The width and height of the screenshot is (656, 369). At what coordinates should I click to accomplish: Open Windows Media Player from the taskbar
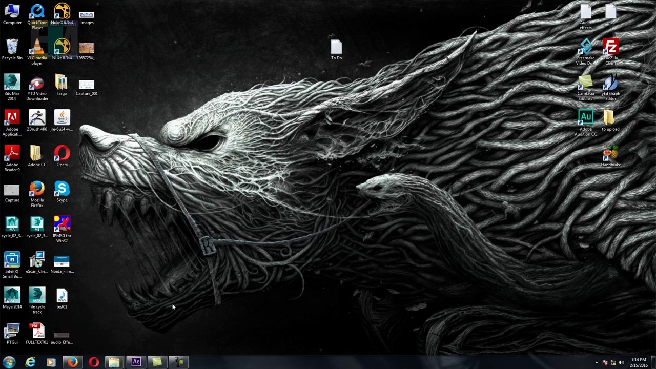[51, 362]
